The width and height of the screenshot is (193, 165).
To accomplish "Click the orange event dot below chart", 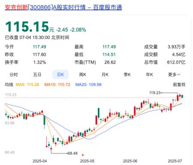I will tap(83, 155).
